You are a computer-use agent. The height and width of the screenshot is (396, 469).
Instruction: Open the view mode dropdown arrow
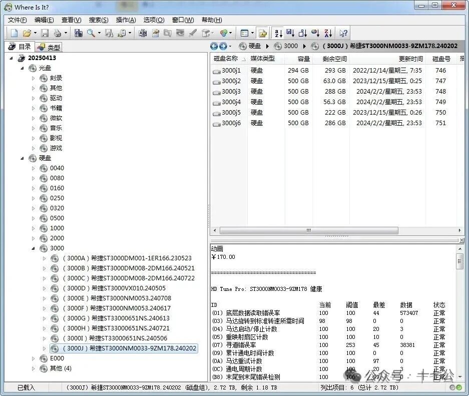point(253,33)
